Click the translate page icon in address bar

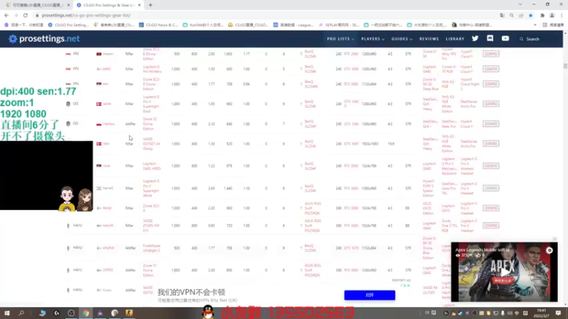tap(502, 15)
